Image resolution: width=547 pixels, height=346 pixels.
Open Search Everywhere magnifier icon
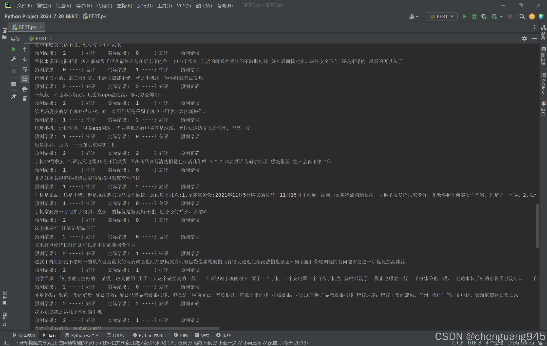click(x=522, y=16)
